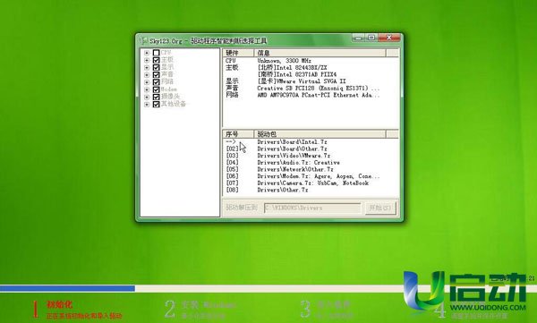Click the blue installation progress bar
537x323 pixels.
(x=67, y=288)
